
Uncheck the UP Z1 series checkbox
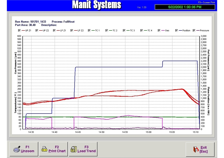20,30
